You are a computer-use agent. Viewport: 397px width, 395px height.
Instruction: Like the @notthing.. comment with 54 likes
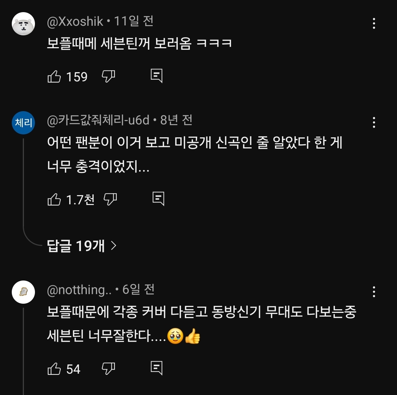[x=54, y=369]
